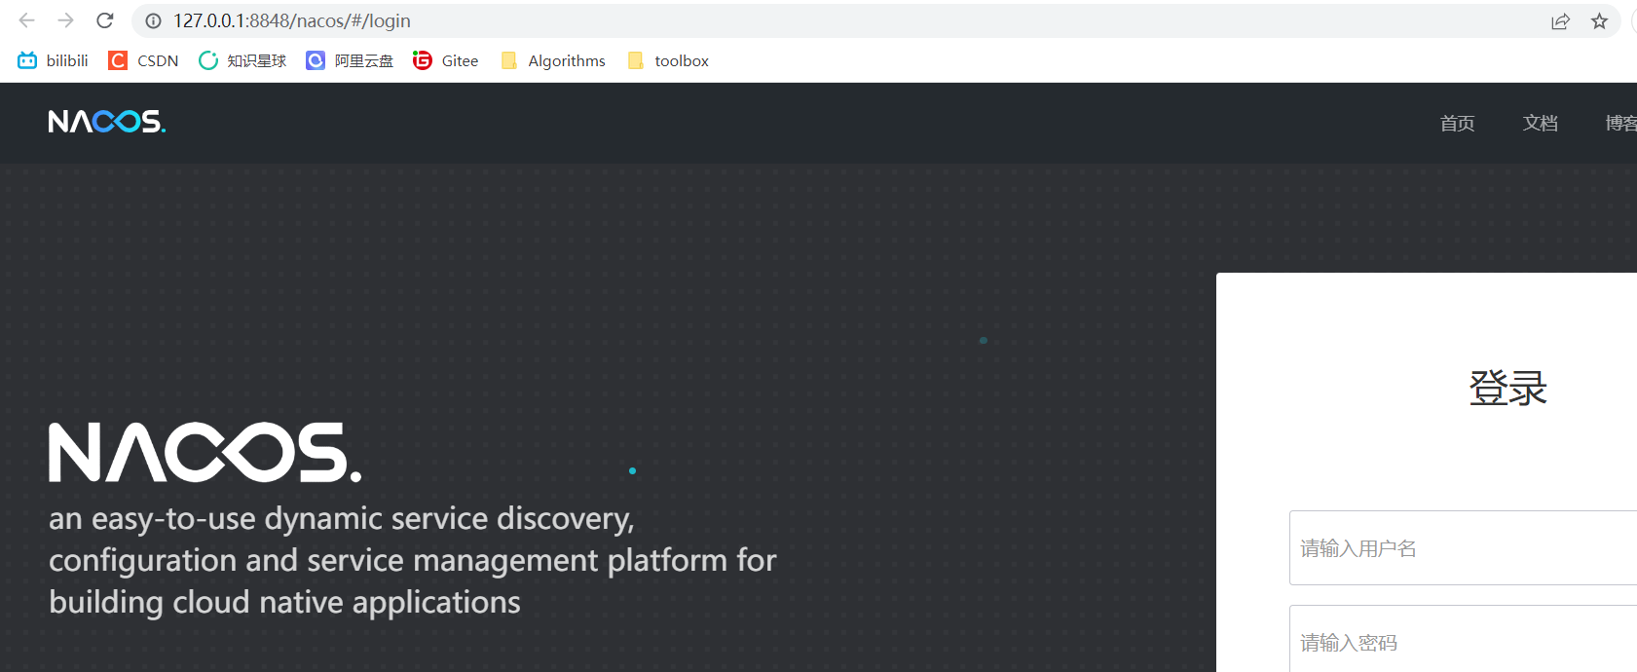Image resolution: width=1637 pixels, height=672 pixels.
Task: Go back with the browser back arrow
Action: pos(27,20)
